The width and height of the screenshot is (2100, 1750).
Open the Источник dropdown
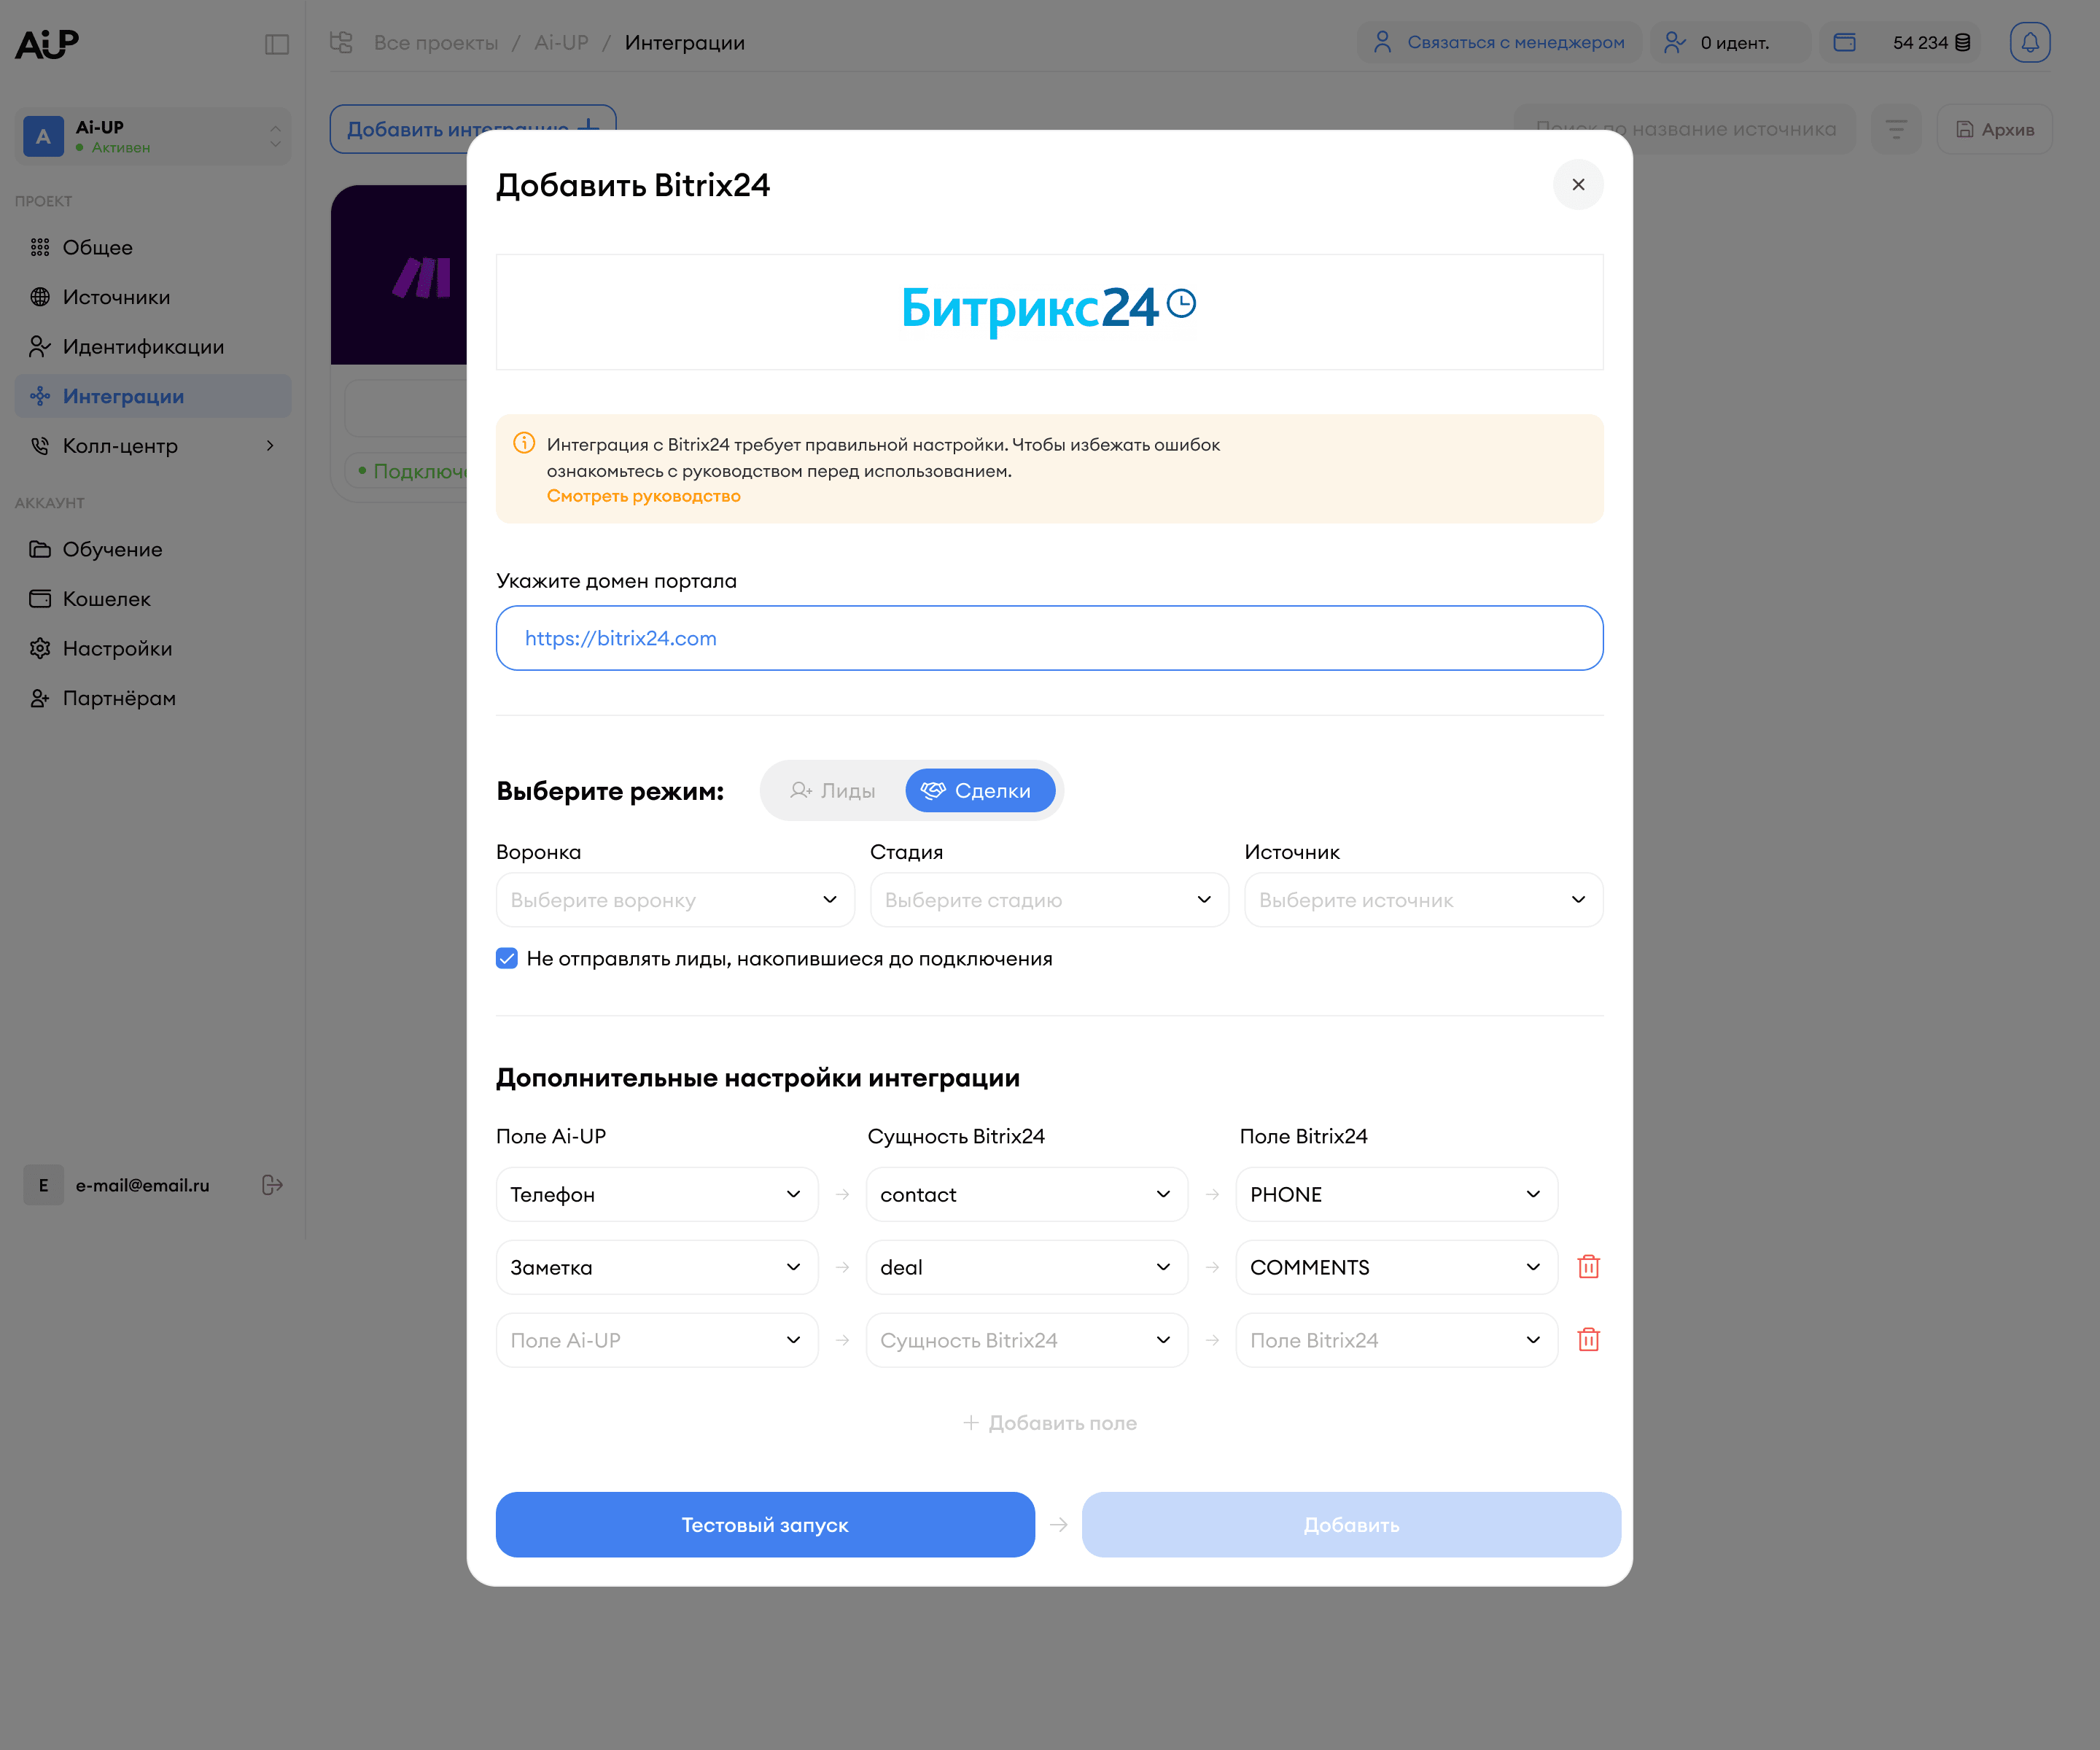click(1424, 900)
